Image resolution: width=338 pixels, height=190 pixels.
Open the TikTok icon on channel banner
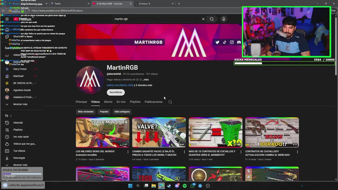[x=224, y=42]
